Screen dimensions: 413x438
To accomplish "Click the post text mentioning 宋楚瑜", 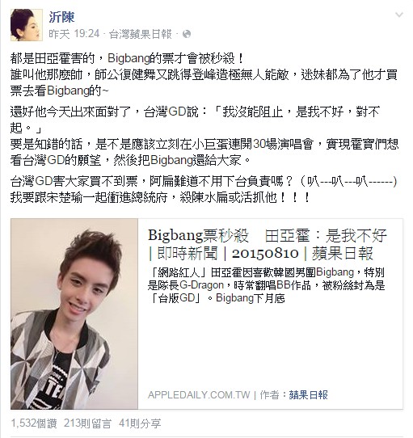I will 160,197.
